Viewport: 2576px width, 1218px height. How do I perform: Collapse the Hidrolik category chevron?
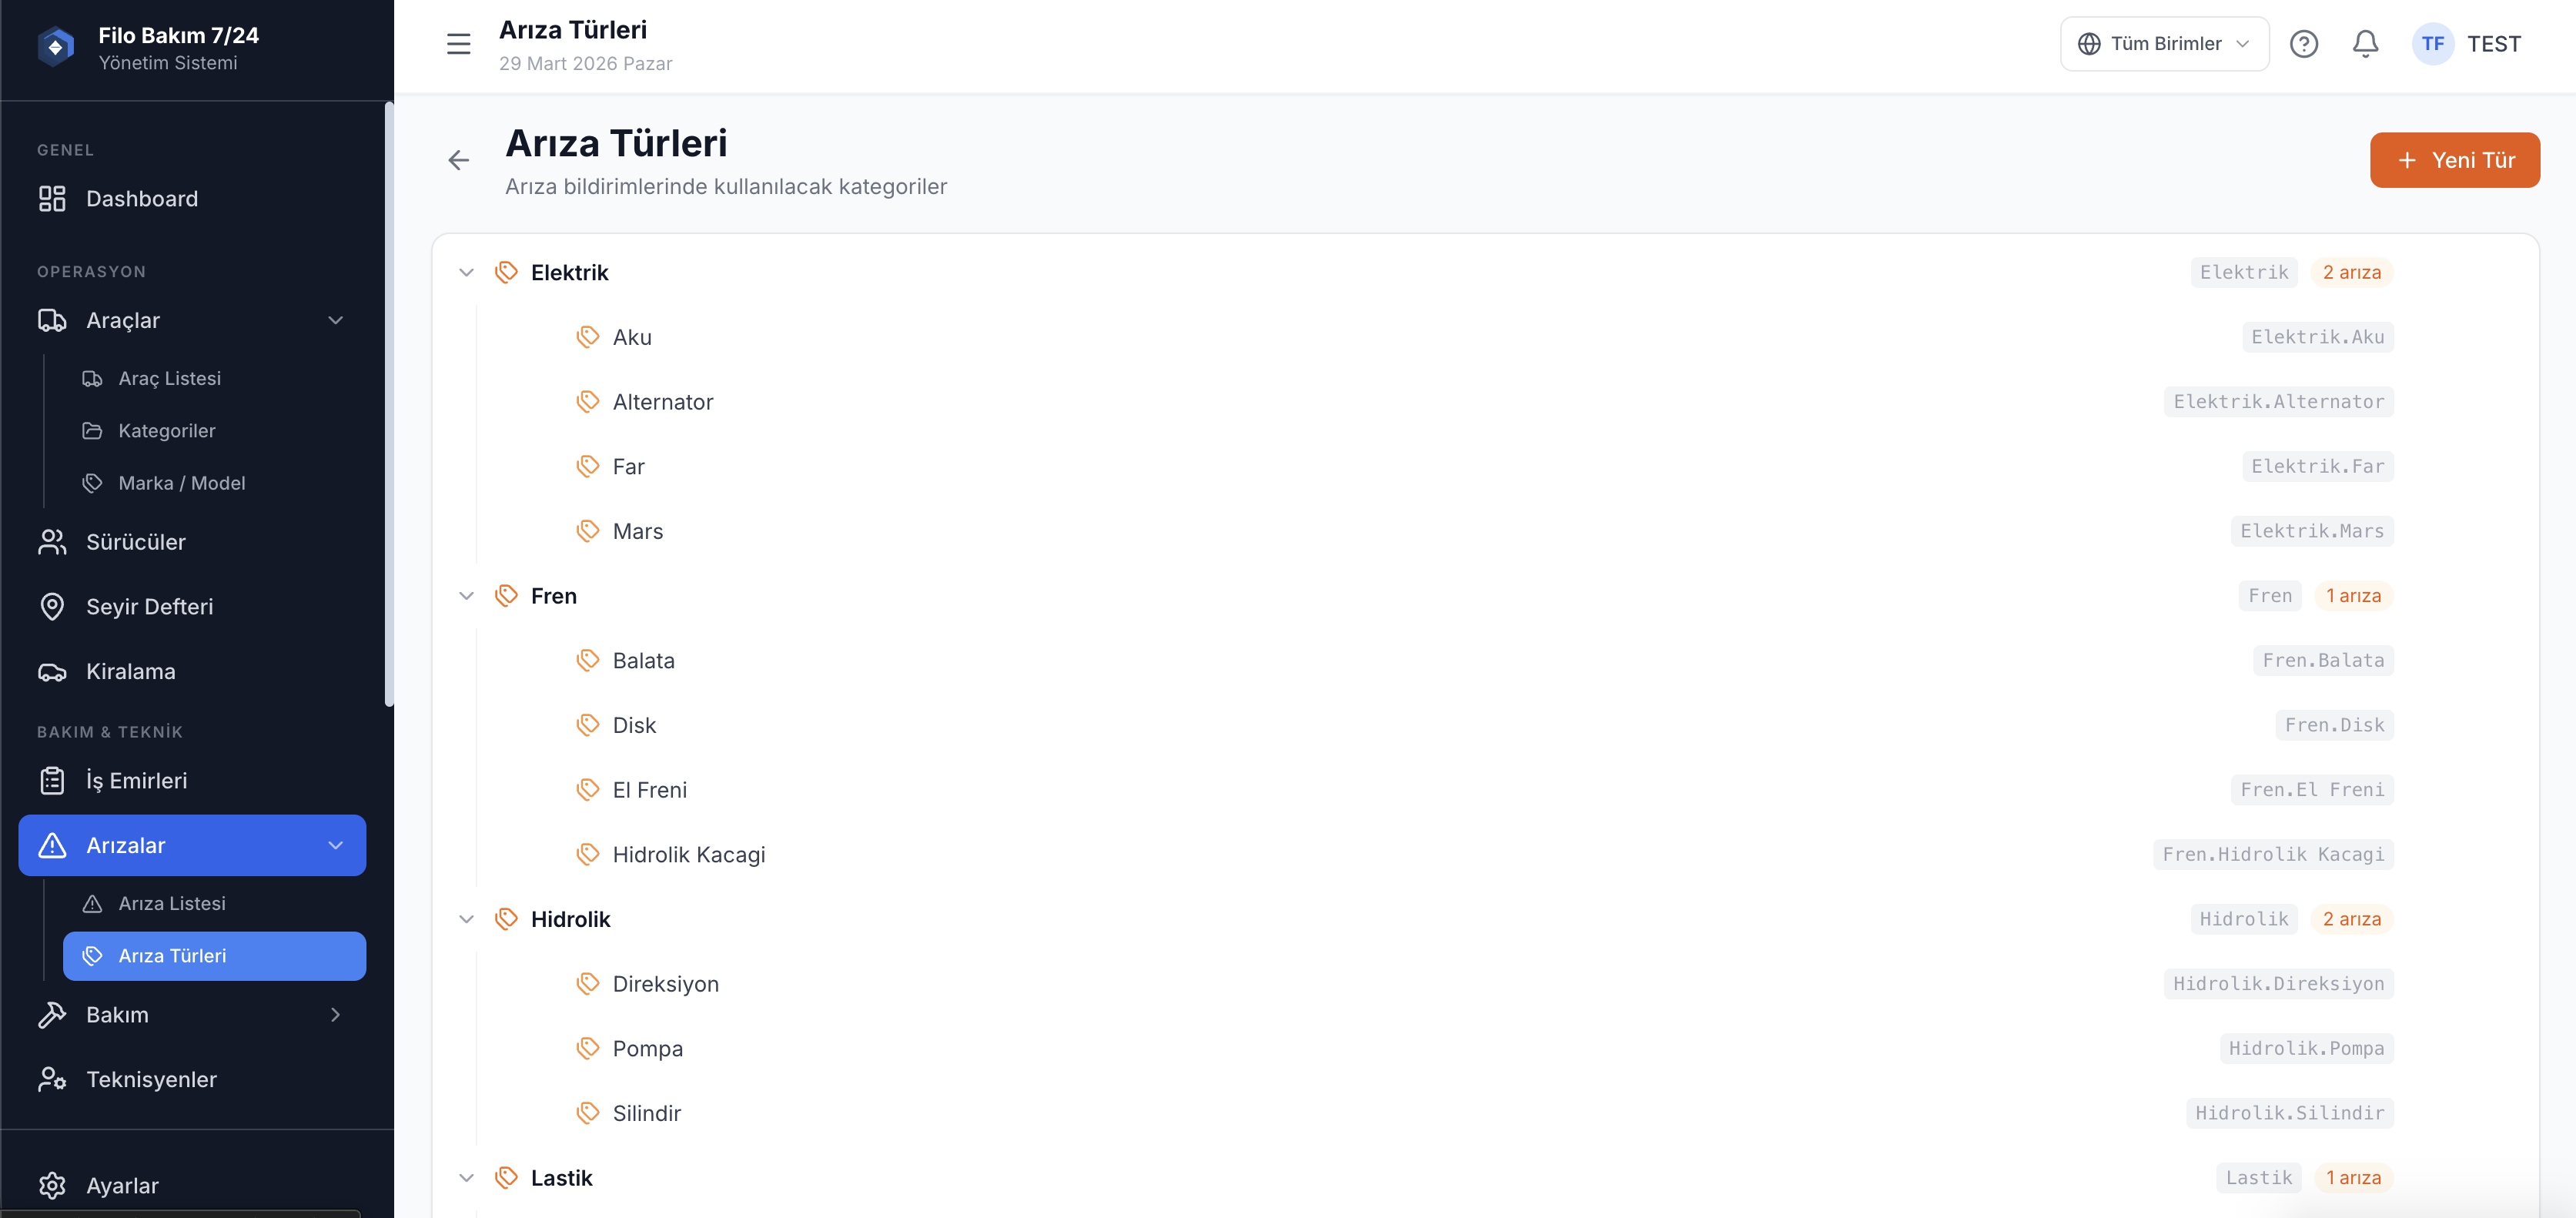[466, 919]
